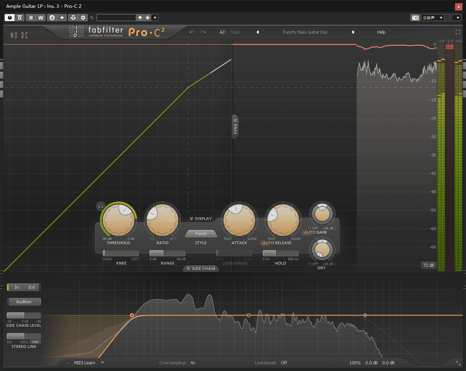Change Lookahead Off setting
This screenshot has height=371, width=466.
284,363
